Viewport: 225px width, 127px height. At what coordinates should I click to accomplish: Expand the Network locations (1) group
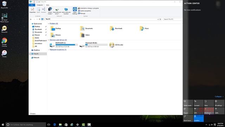[x=49, y=50]
